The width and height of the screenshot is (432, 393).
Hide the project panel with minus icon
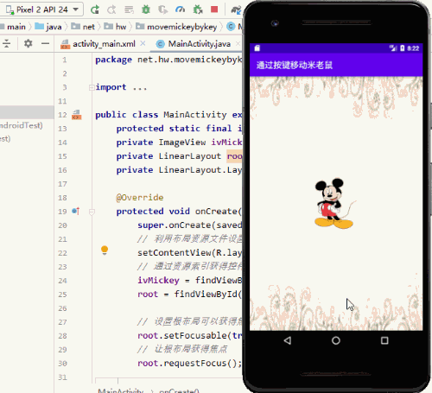pyautogui.click(x=45, y=44)
